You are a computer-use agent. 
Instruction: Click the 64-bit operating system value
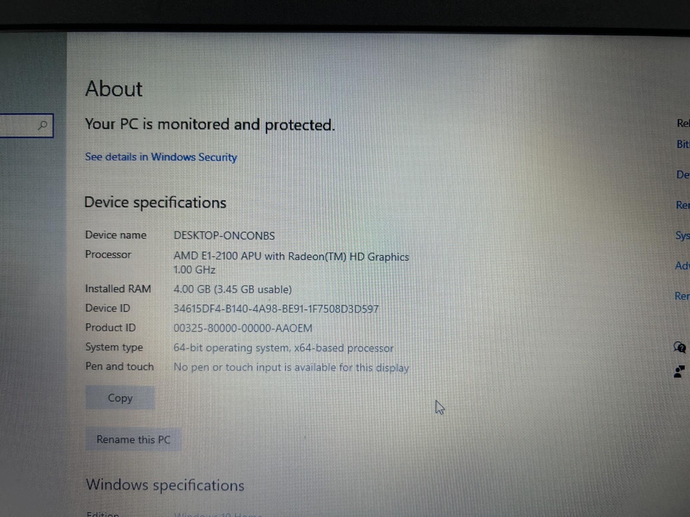click(x=283, y=348)
